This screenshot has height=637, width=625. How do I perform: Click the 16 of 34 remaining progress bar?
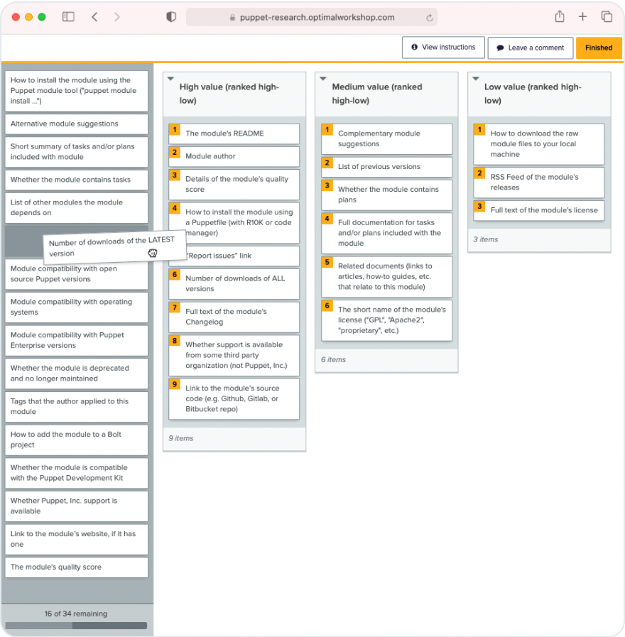pyautogui.click(x=76, y=626)
